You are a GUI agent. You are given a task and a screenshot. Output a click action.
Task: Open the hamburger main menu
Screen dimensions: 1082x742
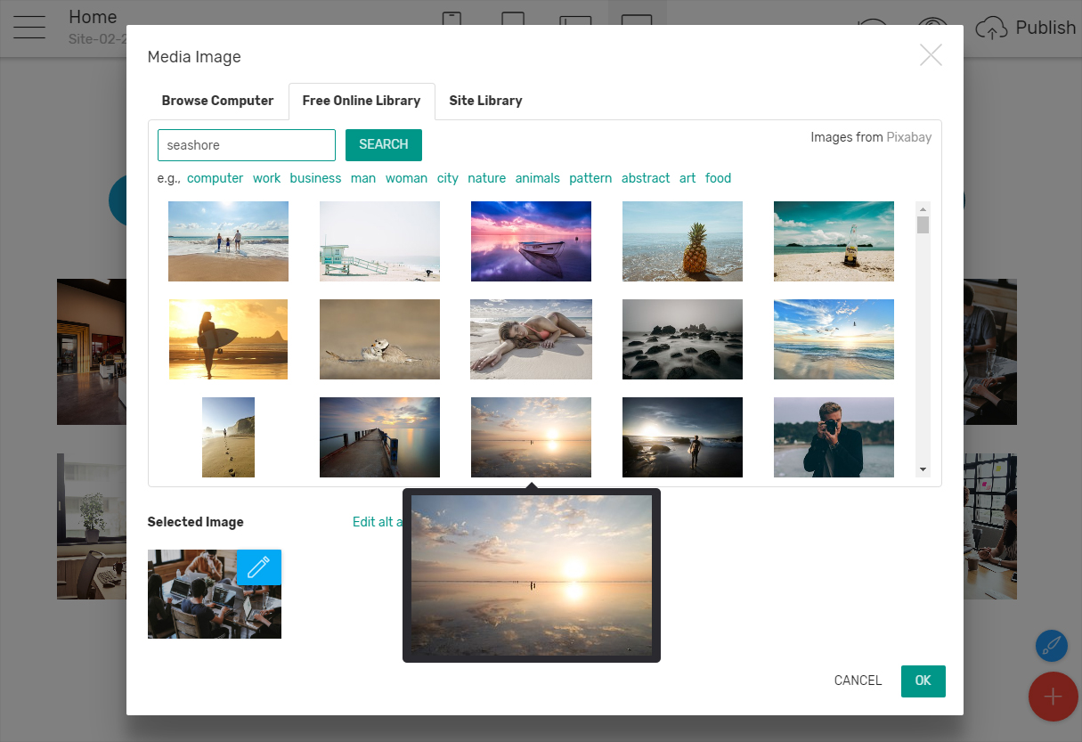(29, 27)
